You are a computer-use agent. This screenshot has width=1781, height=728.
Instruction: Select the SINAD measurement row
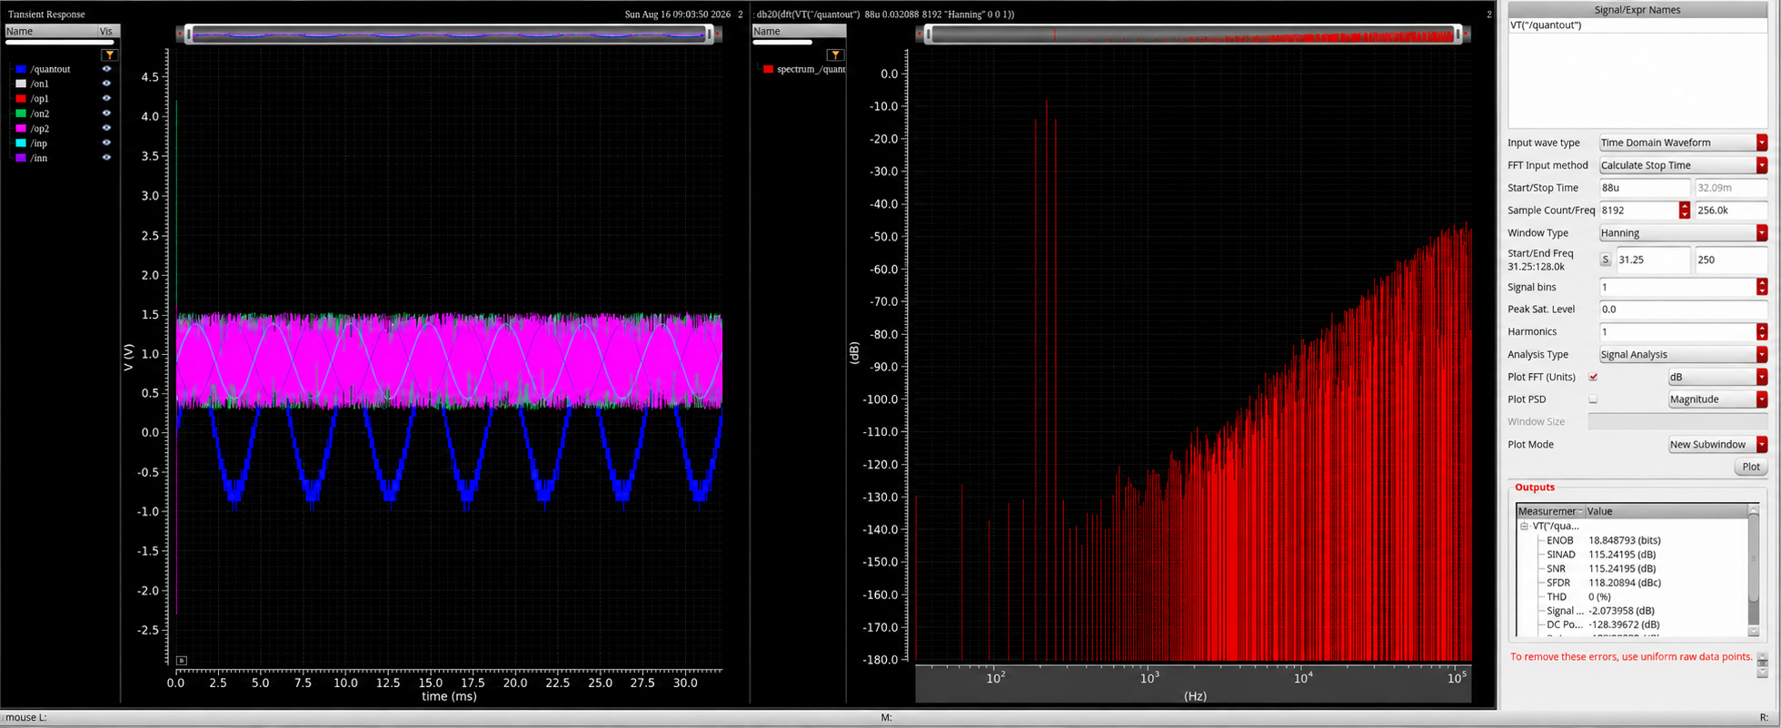click(x=1633, y=554)
